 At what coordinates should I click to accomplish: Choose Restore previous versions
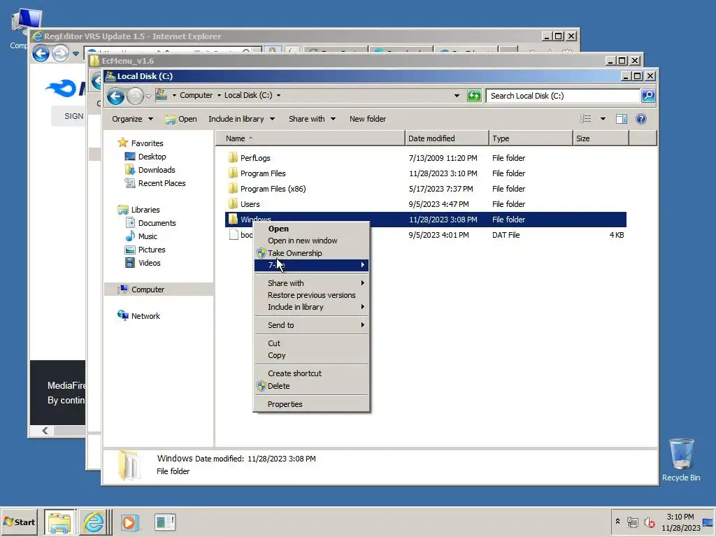tap(311, 295)
